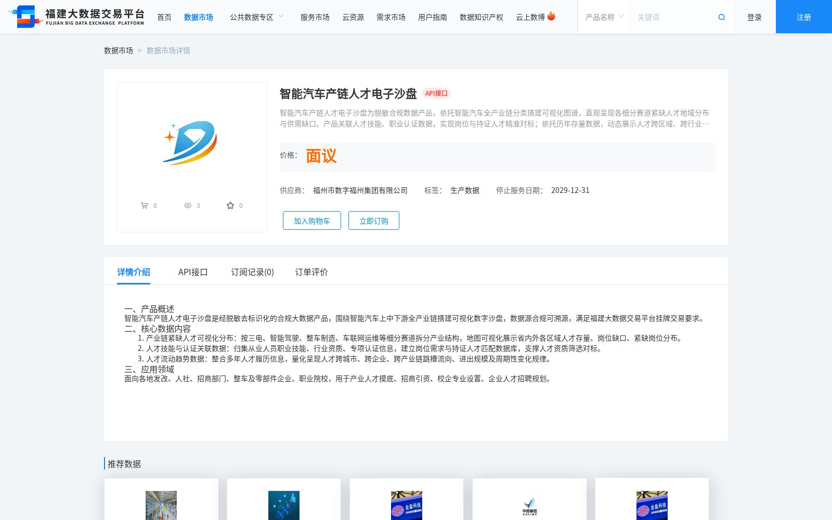Screen dimensions: 832x520
Task: Click the factory photo recommended thumbnail
Action: (161, 505)
